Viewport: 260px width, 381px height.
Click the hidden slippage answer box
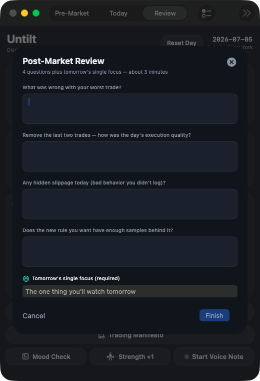coord(130,204)
